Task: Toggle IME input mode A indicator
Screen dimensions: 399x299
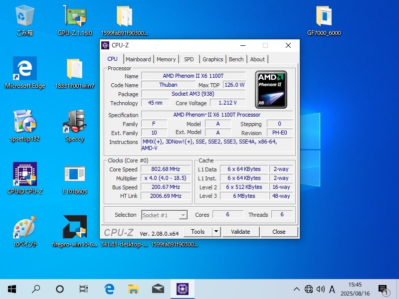Action: click(332, 289)
